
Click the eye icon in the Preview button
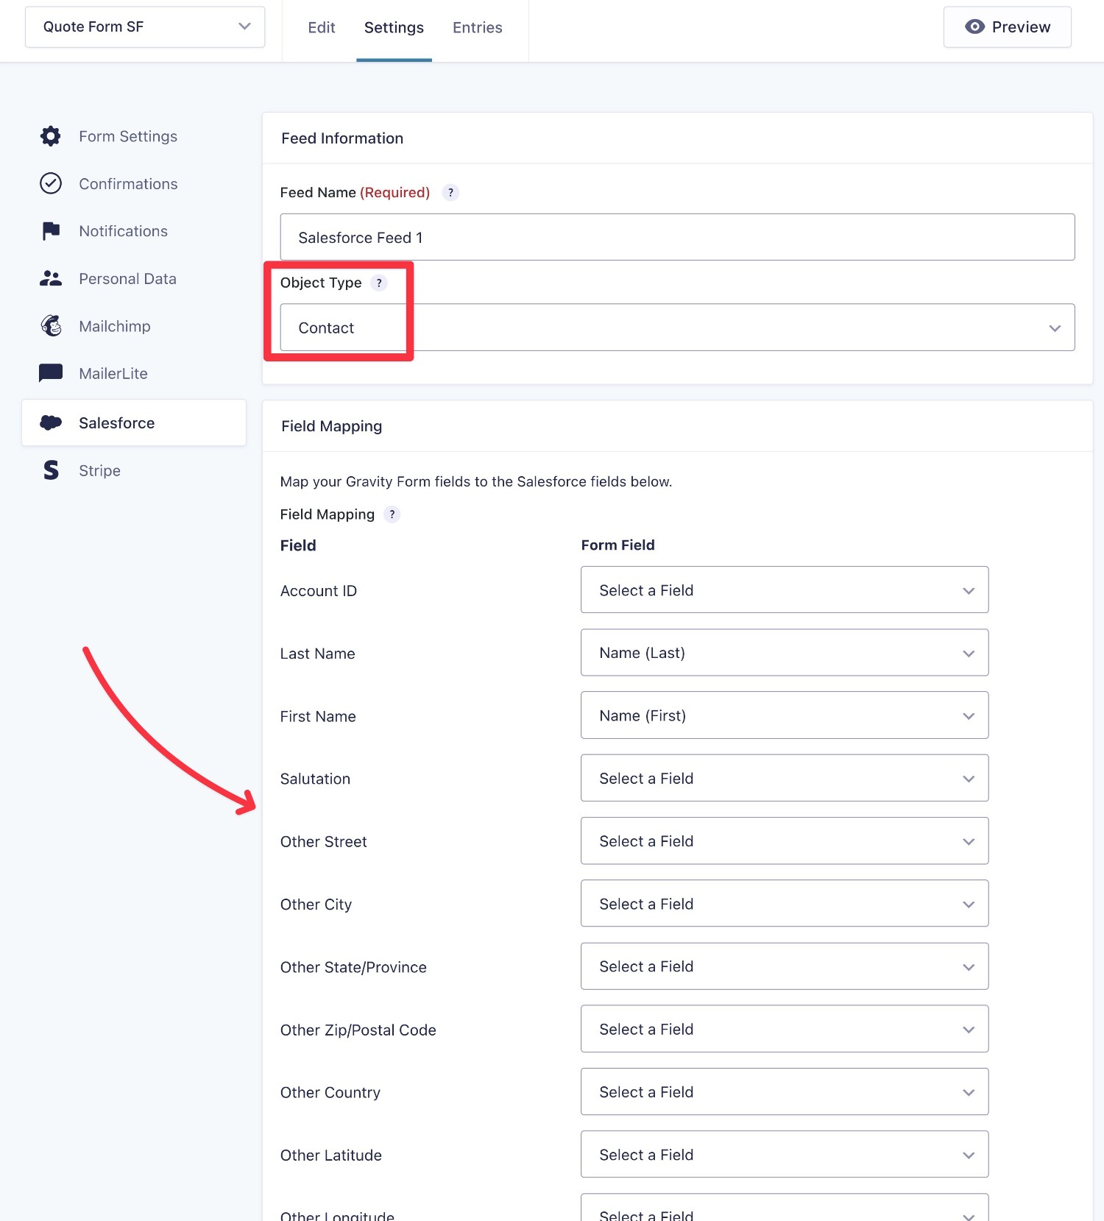pos(974,26)
